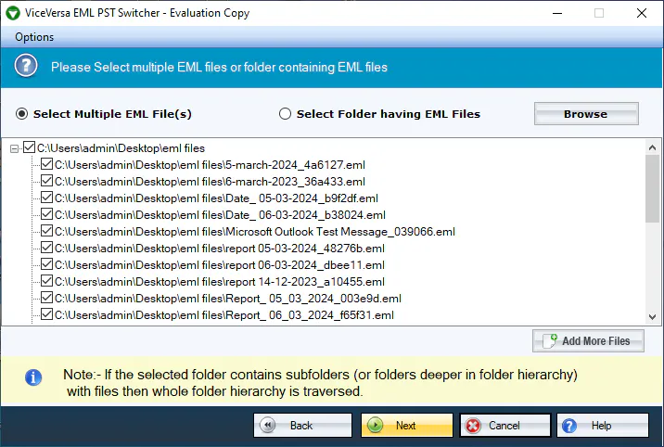The image size is (664, 447).
Task: Select Date_ 05-03-2024_b9f2df.eml file path
Action: click(x=216, y=198)
